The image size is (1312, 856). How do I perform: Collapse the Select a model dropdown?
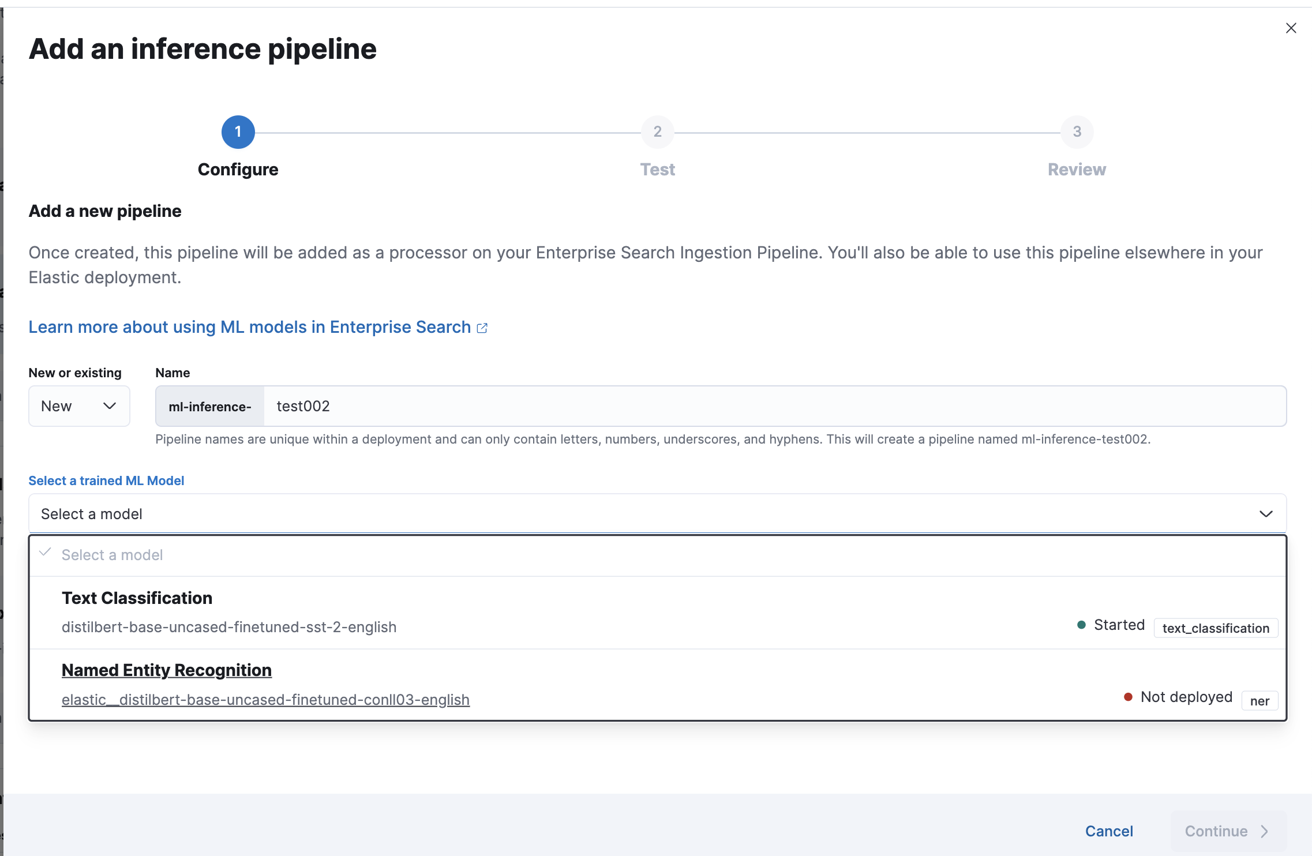[x=635, y=514]
